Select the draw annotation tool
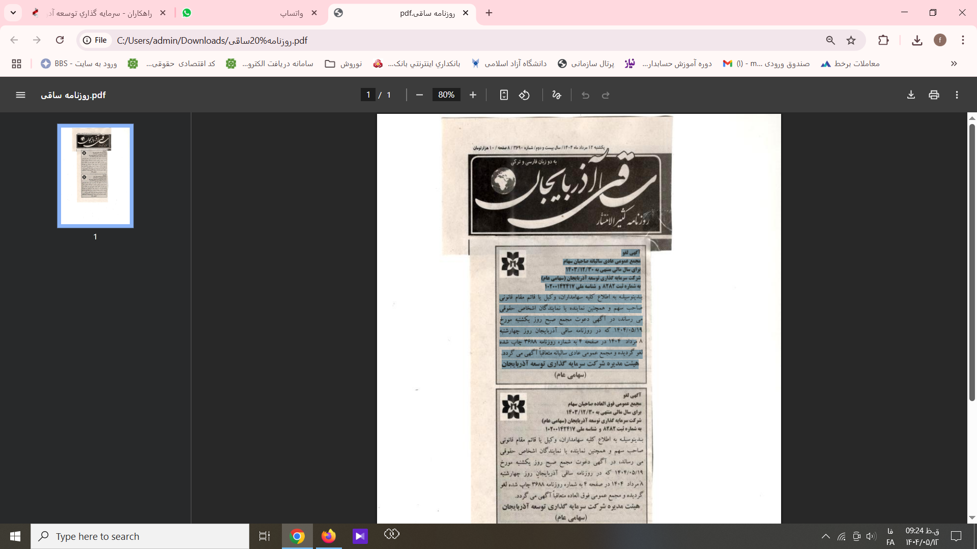The image size is (977, 549). pos(557,95)
